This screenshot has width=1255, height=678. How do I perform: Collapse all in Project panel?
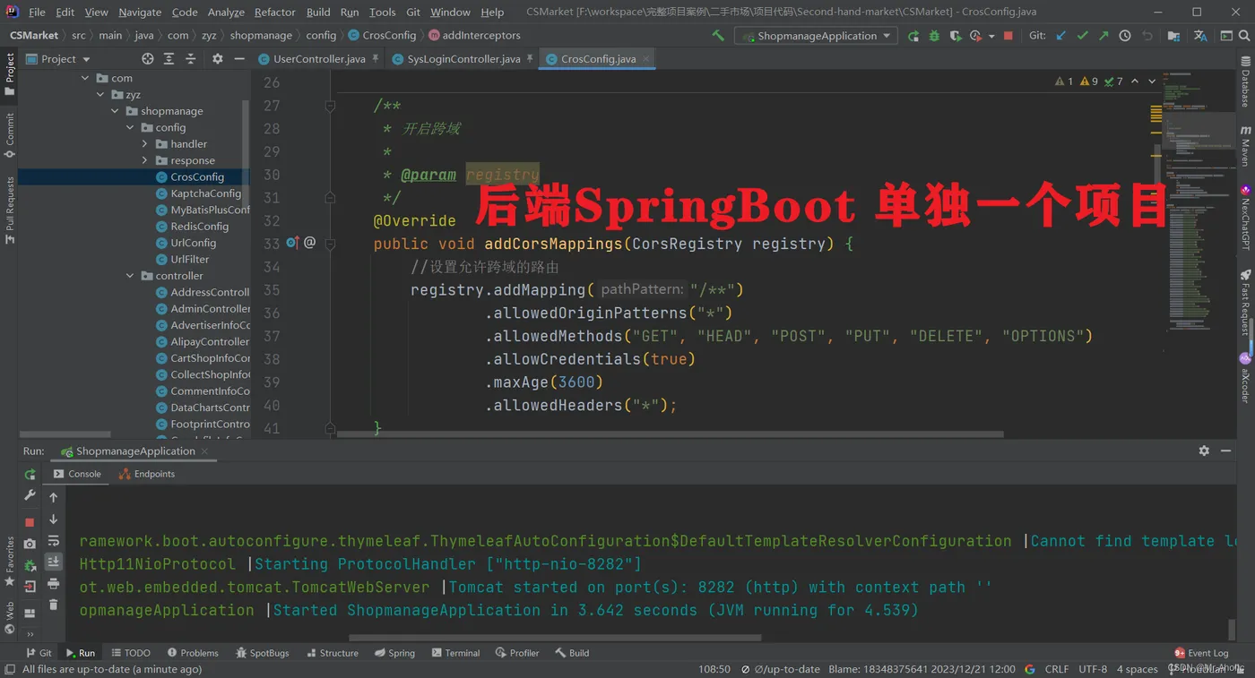click(190, 58)
